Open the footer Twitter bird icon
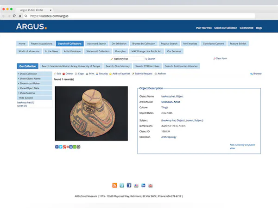Image resolution: width=278 pixels, height=208 pixels. pyautogui.click(x=122, y=185)
